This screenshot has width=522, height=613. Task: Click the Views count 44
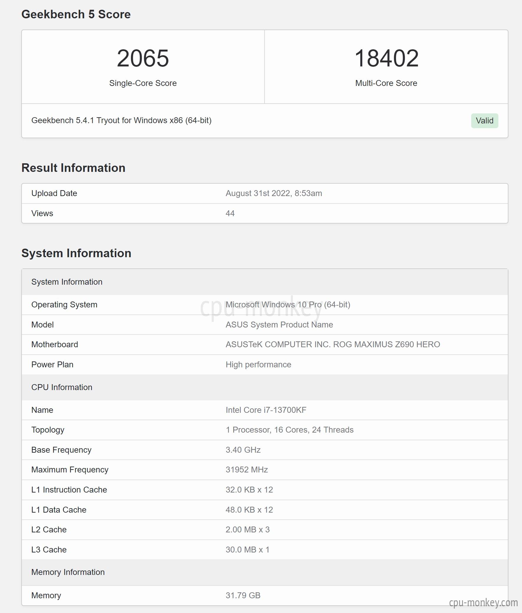[230, 213]
